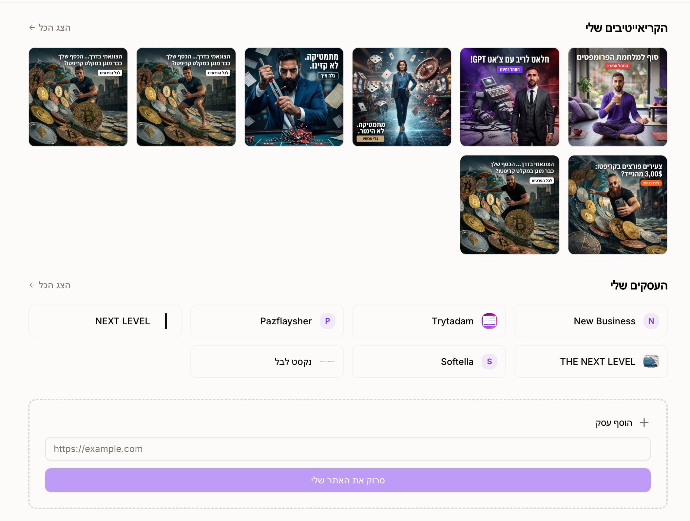Click the purple N avatar for New Business

pyautogui.click(x=651, y=321)
